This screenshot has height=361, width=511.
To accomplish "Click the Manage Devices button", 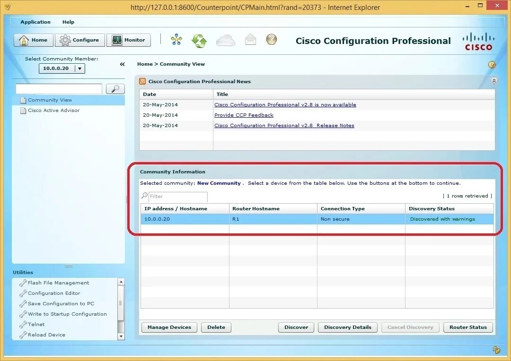I will click(x=169, y=327).
